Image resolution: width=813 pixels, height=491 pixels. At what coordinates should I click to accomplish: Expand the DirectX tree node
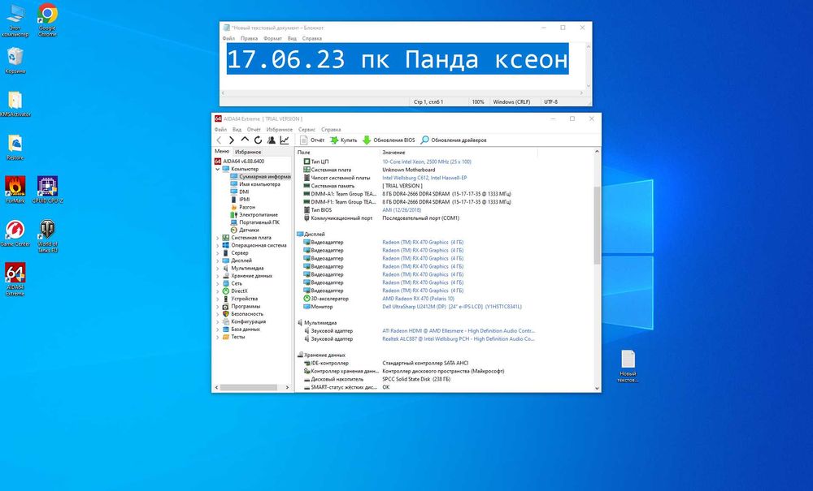pos(218,291)
